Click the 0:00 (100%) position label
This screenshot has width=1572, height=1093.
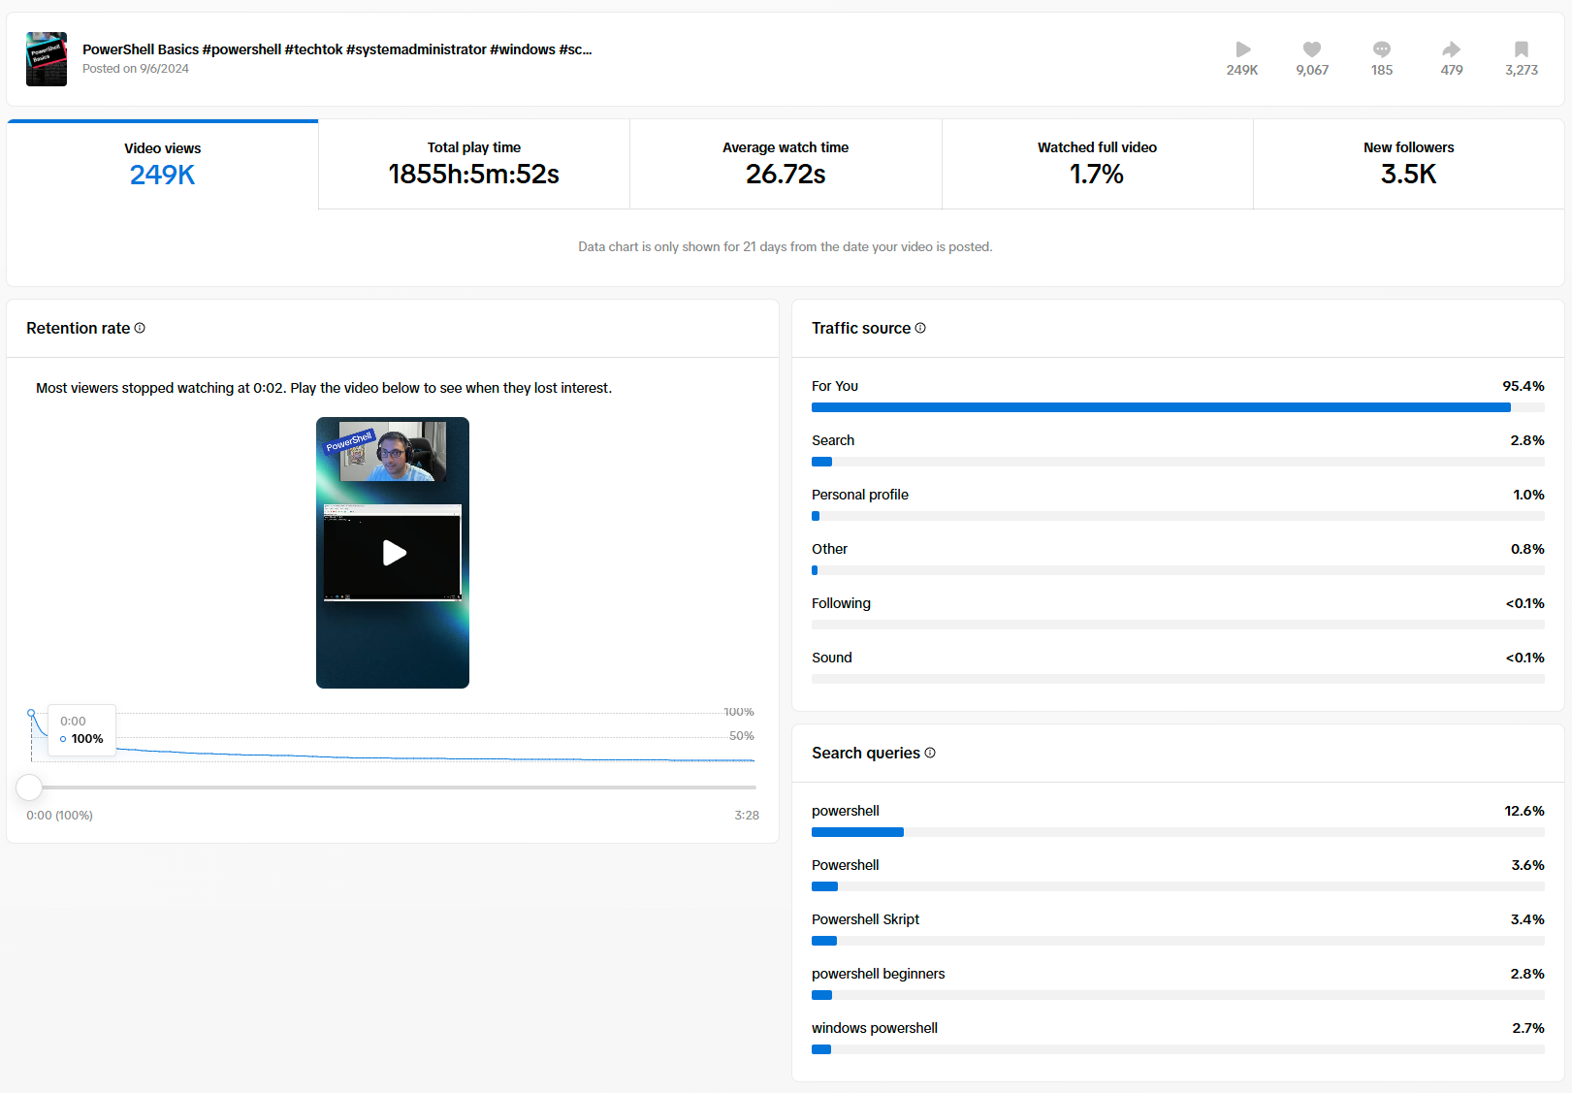tap(60, 816)
